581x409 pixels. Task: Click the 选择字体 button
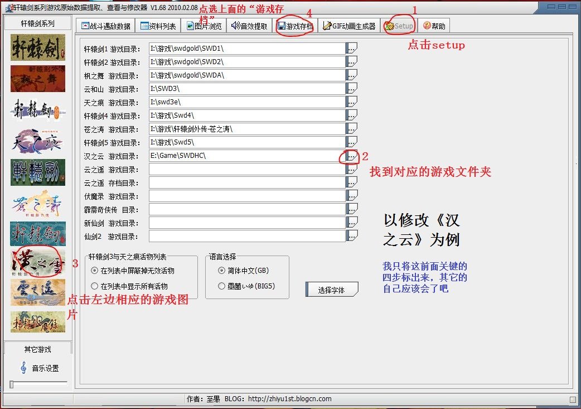click(x=331, y=290)
